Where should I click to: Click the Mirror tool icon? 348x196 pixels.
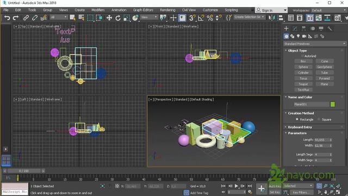[x=272, y=18]
